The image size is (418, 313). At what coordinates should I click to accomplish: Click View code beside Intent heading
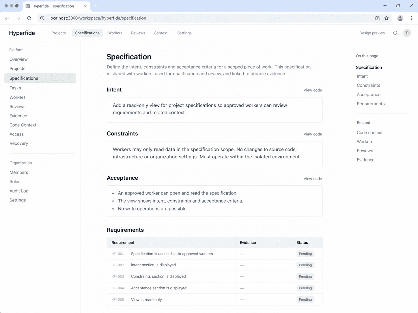(313, 90)
